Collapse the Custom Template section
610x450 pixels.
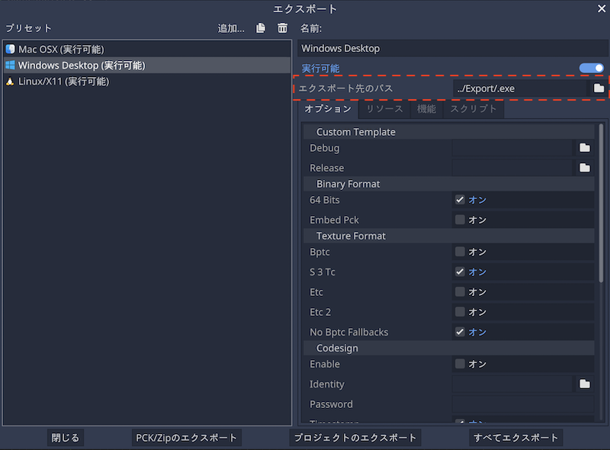[449, 132]
